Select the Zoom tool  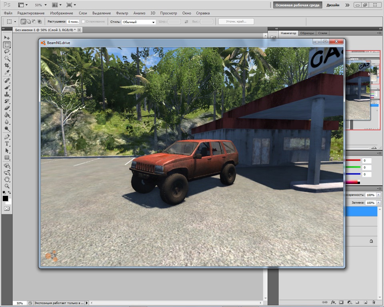(x=7, y=186)
